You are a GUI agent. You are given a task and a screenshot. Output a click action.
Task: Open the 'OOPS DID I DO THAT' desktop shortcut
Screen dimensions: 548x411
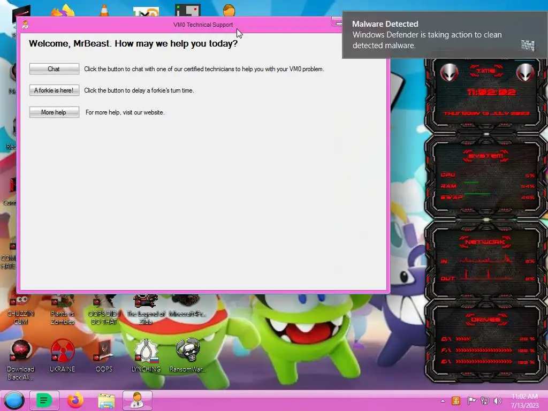[x=104, y=310]
